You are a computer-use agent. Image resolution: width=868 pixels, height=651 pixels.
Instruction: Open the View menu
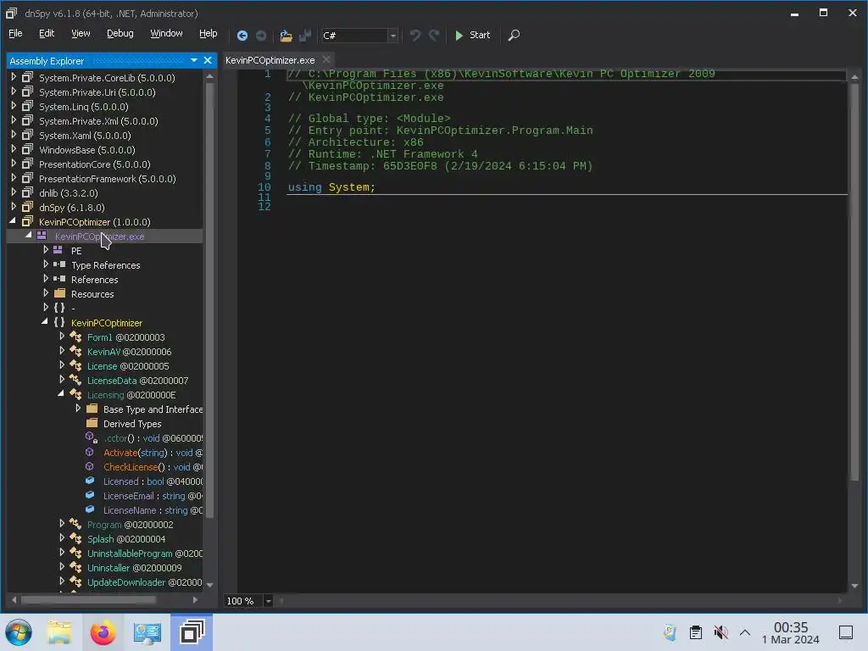click(x=81, y=33)
